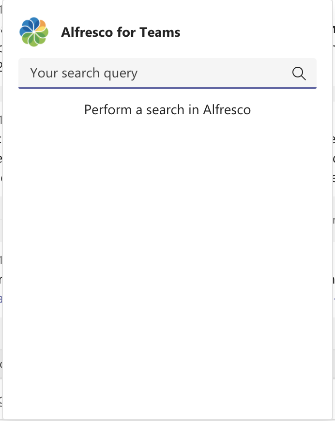Open search by clicking the magnifier icon
The width and height of the screenshot is (335, 421).
coord(299,74)
